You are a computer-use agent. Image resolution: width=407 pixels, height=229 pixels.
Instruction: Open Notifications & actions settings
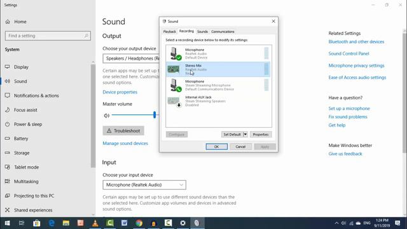tap(36, 95)
